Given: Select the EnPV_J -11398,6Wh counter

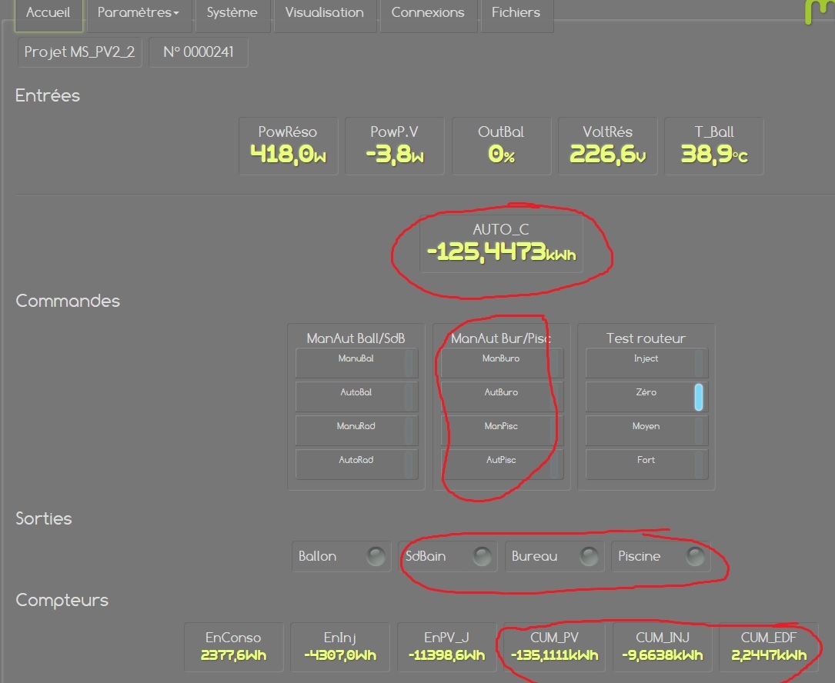Looking at the screenshot, I should click(x=447, y=647).
